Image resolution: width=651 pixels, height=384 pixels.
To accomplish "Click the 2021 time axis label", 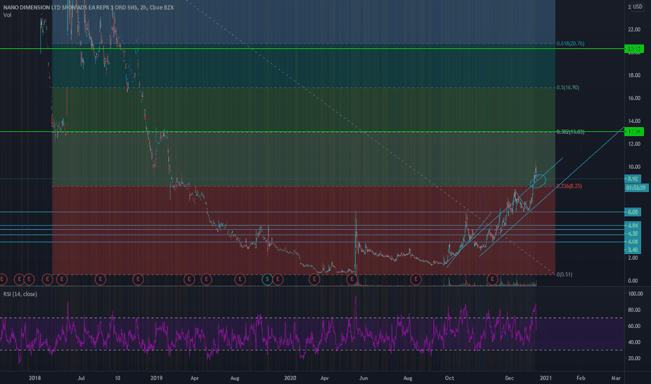I will click(x=546, y=378).
